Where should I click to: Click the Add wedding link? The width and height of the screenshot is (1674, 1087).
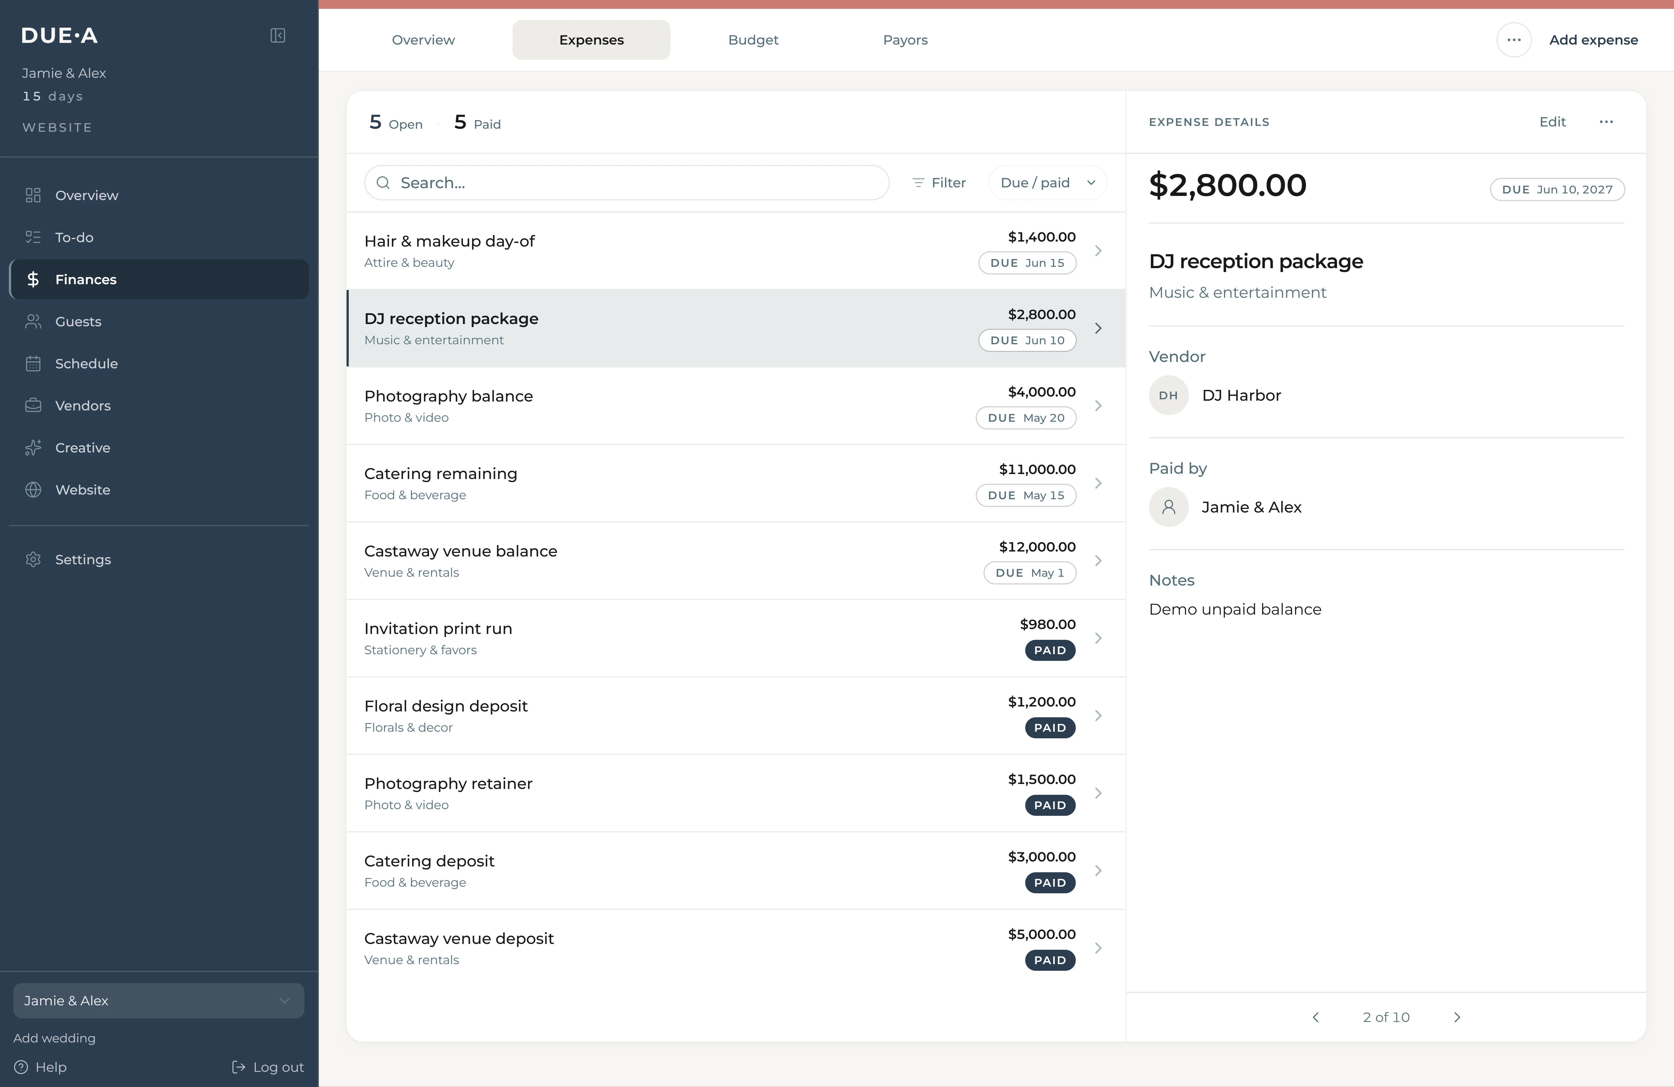point(54,1039)
